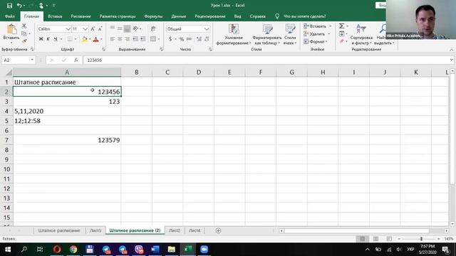Screen dimensions: 456x256
Task: Open the fill color dropdown arrow
Action: click(90, 39)
